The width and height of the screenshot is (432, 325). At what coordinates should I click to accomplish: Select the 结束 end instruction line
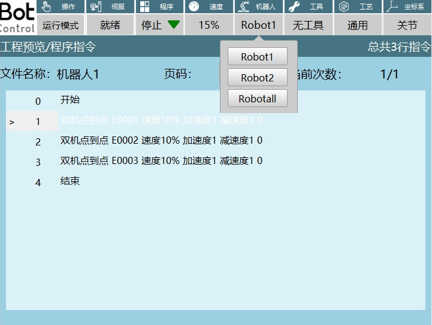coord(70,181)
